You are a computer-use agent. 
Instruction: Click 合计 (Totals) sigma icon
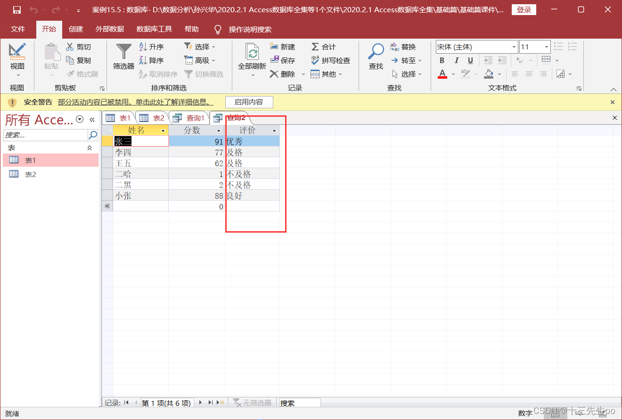(315, 47)
